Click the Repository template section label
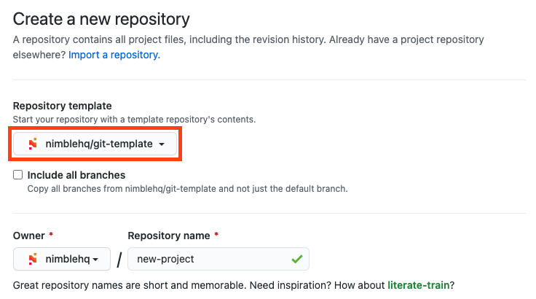 [x=63, y=106]
